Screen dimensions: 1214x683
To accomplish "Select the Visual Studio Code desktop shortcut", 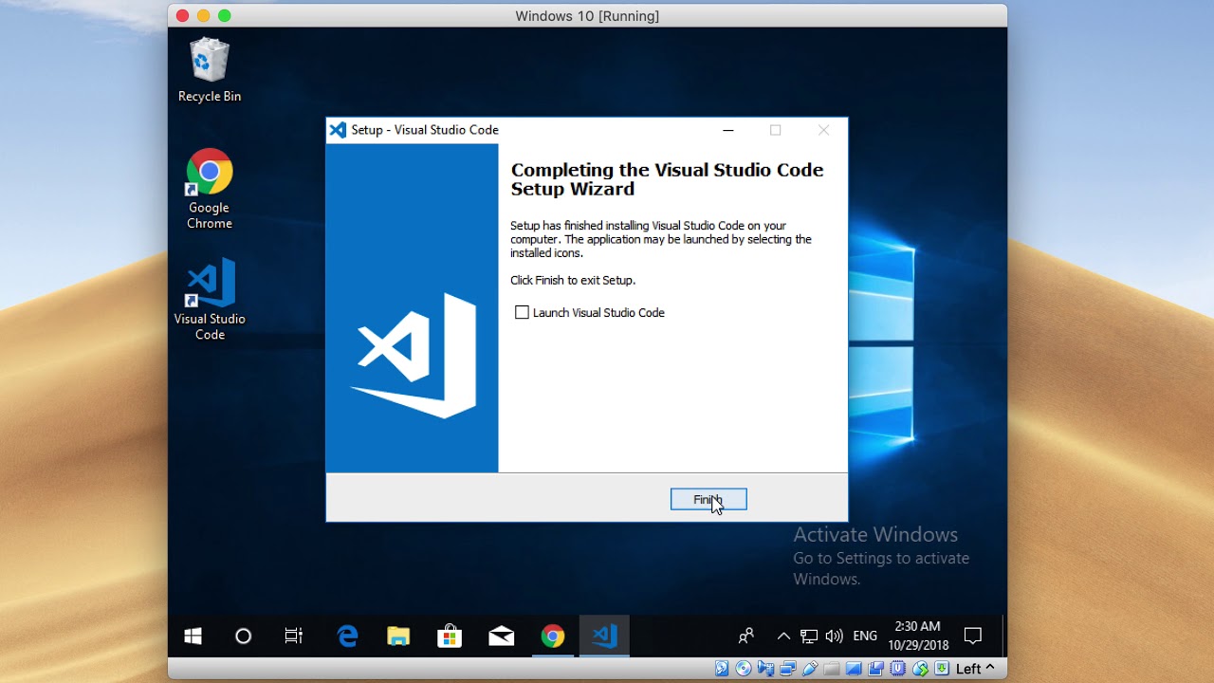I will pos(210,299).
